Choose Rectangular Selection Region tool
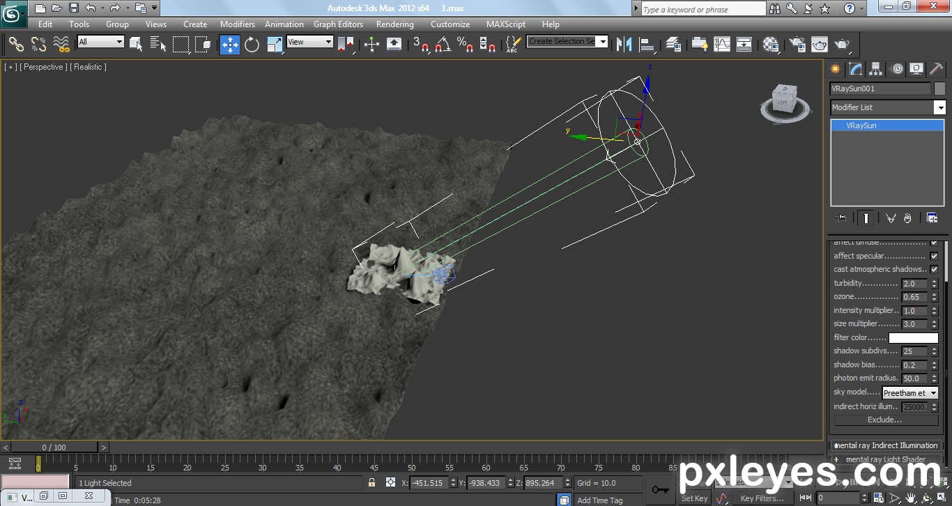 (181, 45)
